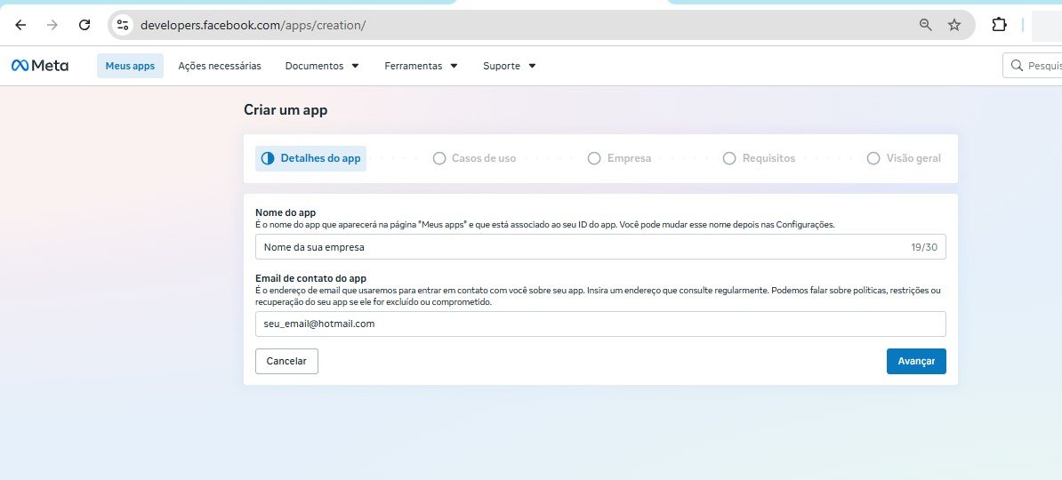Reload the page
1062x480 pixels.
pyautogui.click(x=84, y=25)
